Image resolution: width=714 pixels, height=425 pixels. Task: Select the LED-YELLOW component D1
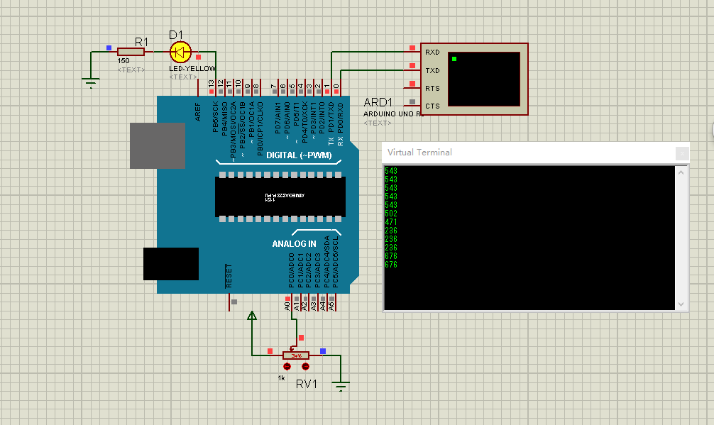pos(180,51)
